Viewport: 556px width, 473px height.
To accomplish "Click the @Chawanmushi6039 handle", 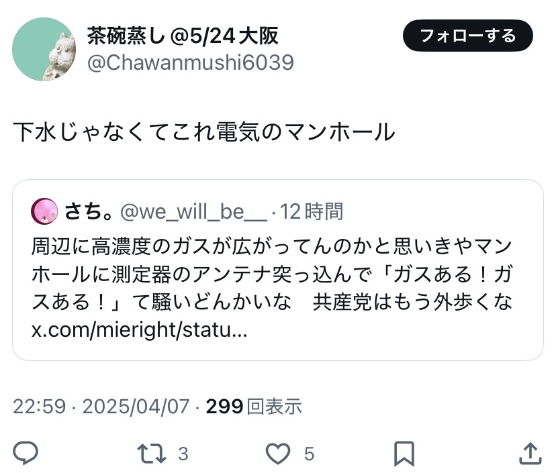I will 190,62.
